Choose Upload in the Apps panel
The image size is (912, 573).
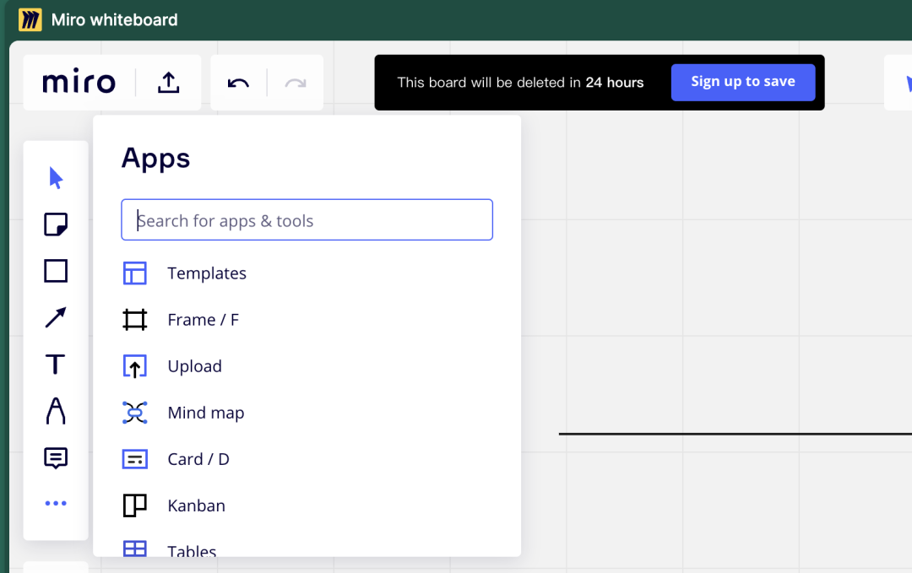pos(194,366)
